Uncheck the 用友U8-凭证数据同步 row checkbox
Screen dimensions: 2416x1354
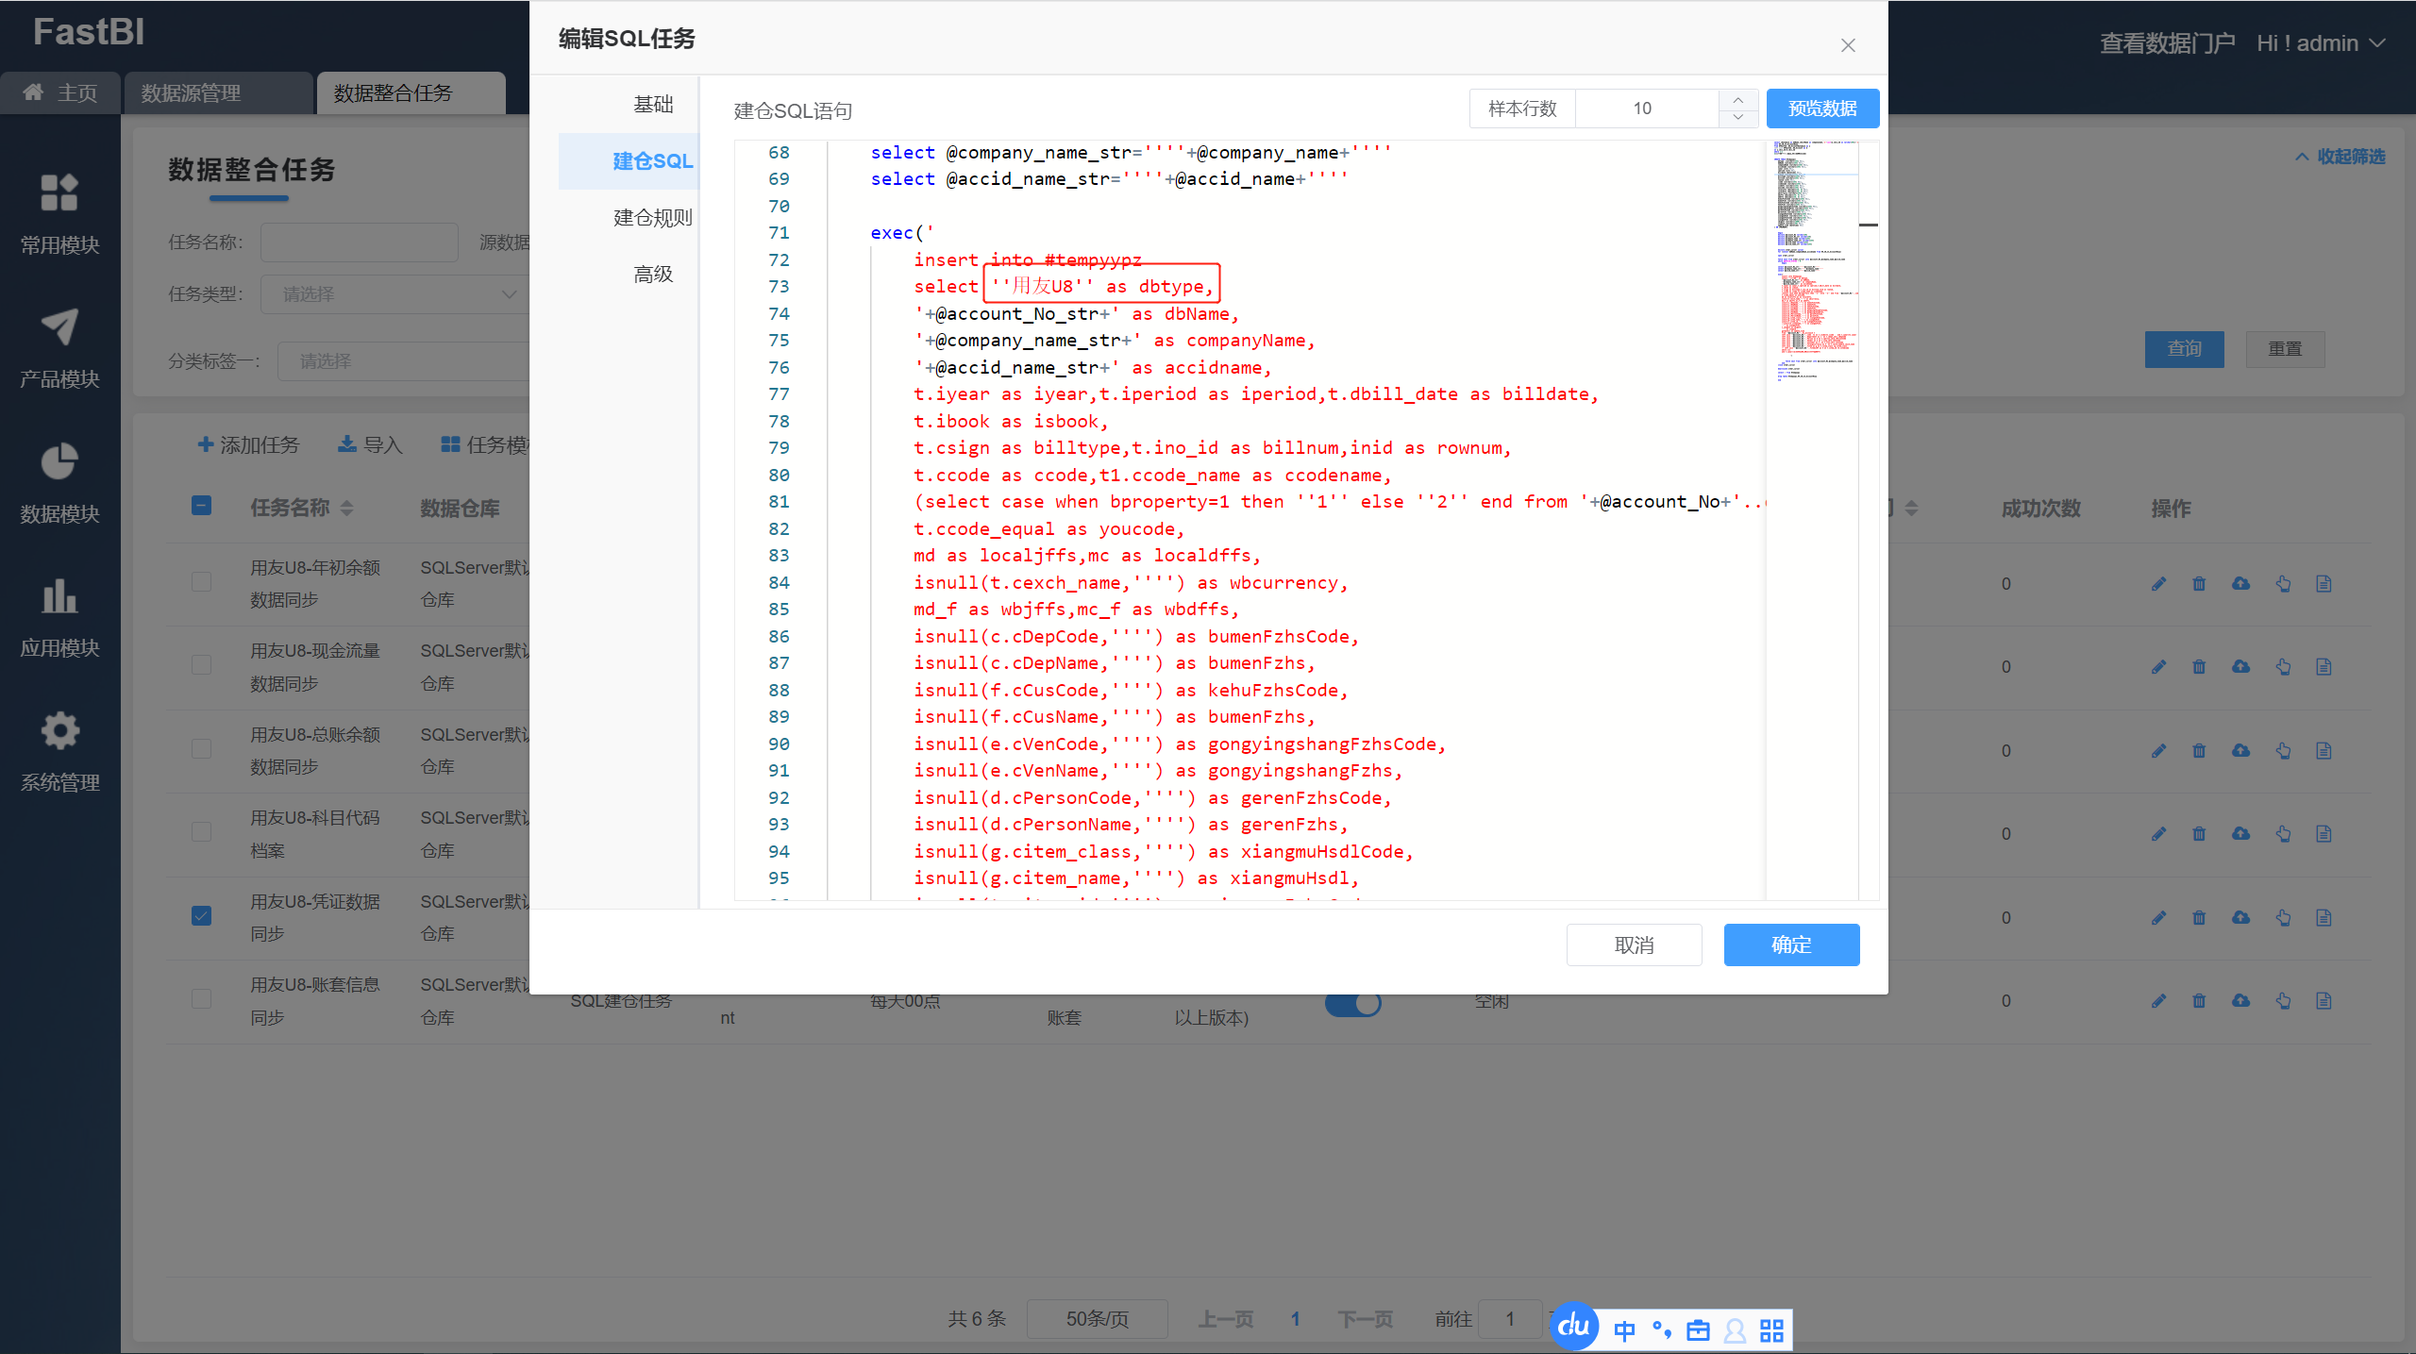point(201,916)
